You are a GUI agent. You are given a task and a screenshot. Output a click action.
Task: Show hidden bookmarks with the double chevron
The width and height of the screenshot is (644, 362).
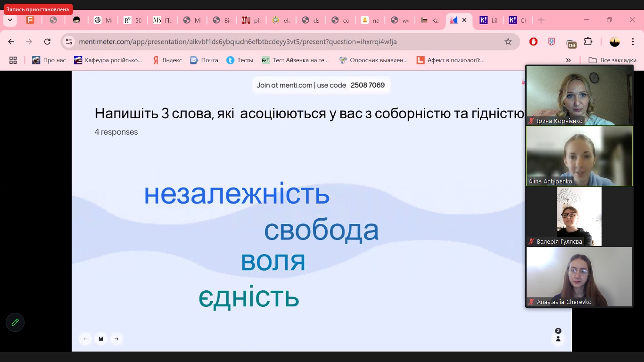tap(568, 60)
